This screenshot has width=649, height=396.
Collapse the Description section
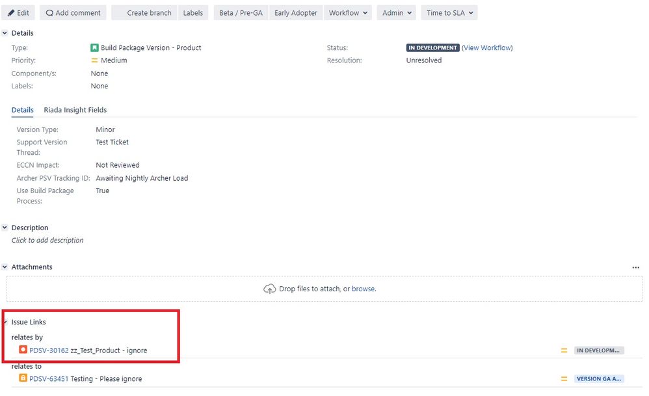coord(5,228)
